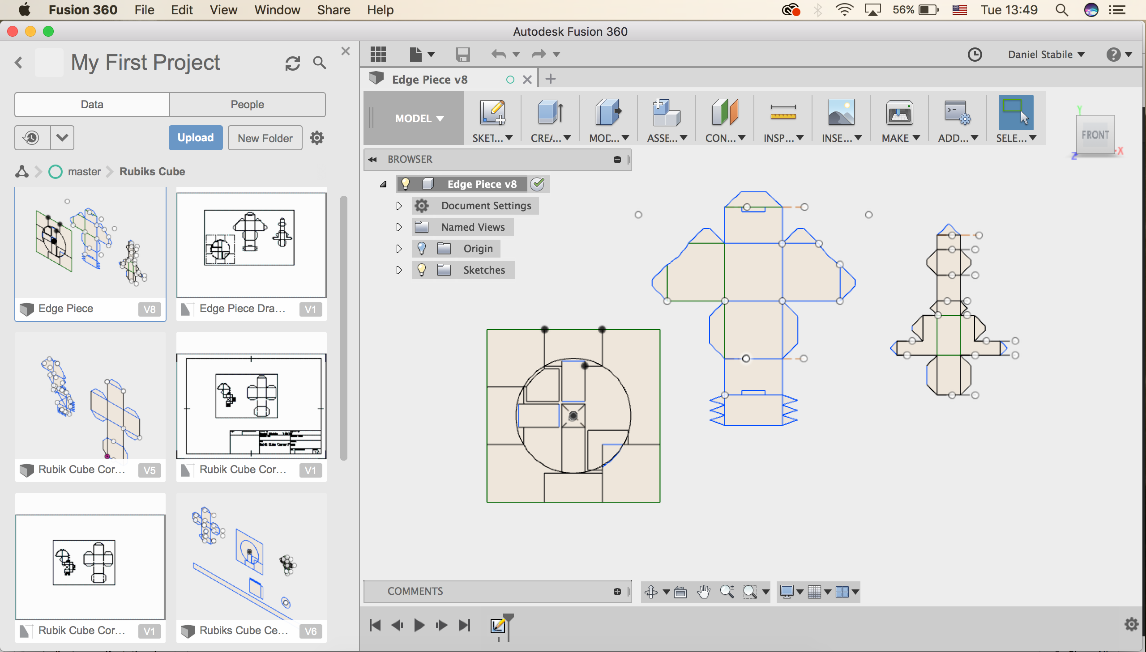The width and height of the screenshot is (1146, 652).
Task: Expand the Document Settings tree item
Action: [399, 206]
